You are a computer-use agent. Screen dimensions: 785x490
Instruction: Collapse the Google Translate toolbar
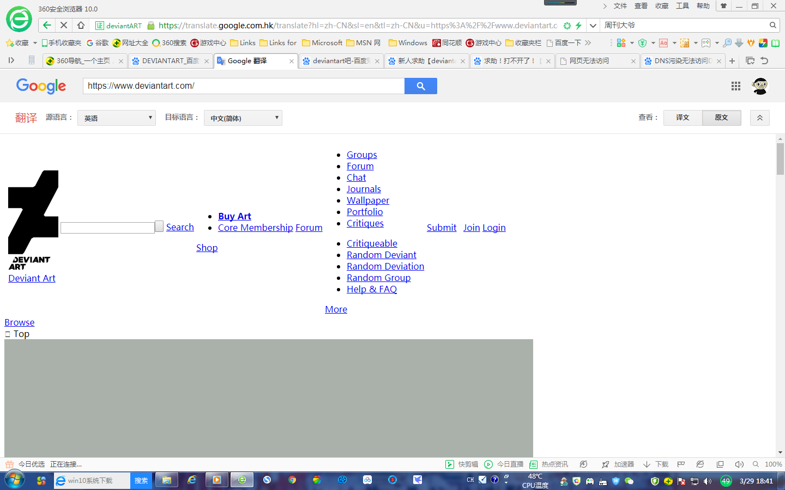click(x=760, y=118)
